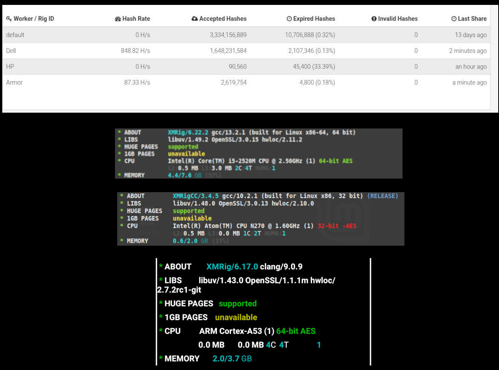Screen dimensions: 499x370
Task: Click the XMRigCC/3.4.5 version text
Action: [x=196, y=196]
